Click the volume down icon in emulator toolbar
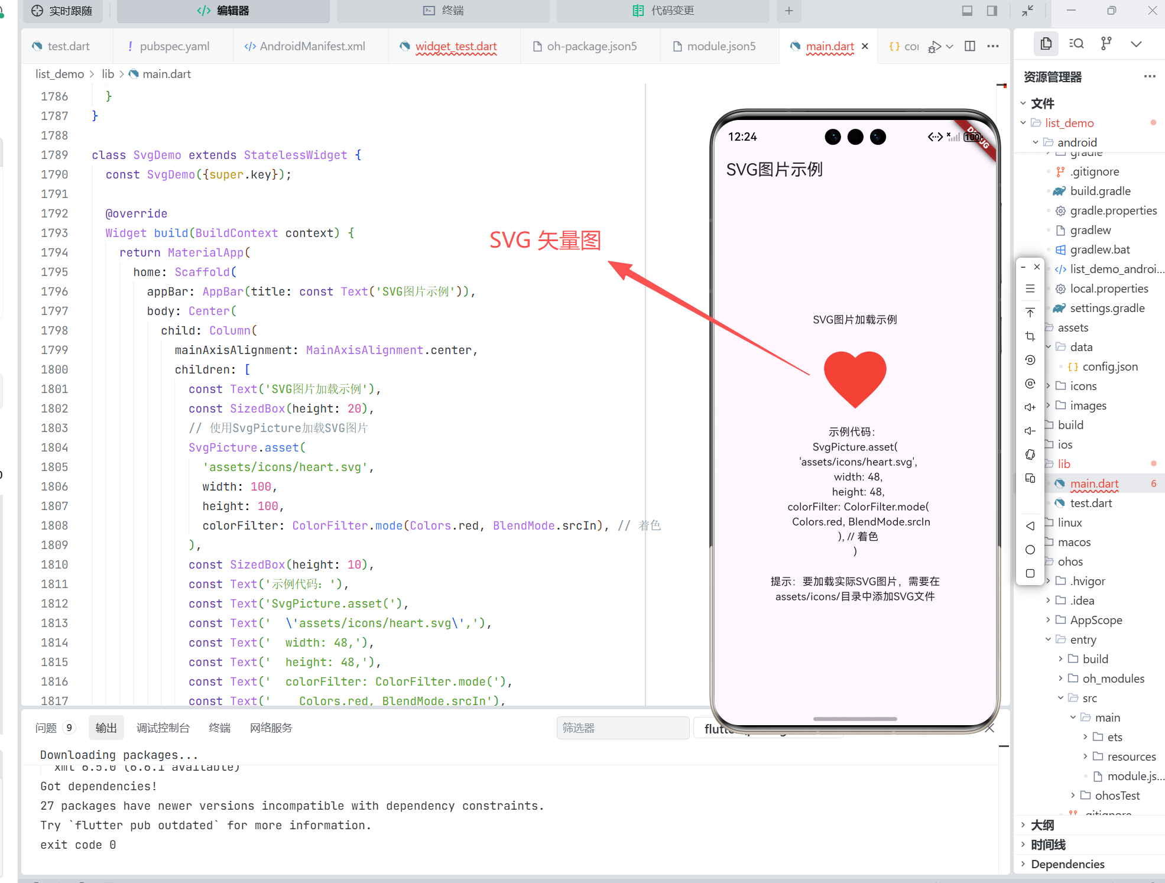The height and width of the screenshot is (883, 1165). (1030, 431)
